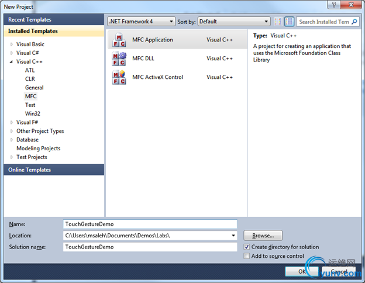Image resolution: width=365 pixels, height=283 pixels.
Task: Select the Other Project Types label
Action: coord(40,131)
